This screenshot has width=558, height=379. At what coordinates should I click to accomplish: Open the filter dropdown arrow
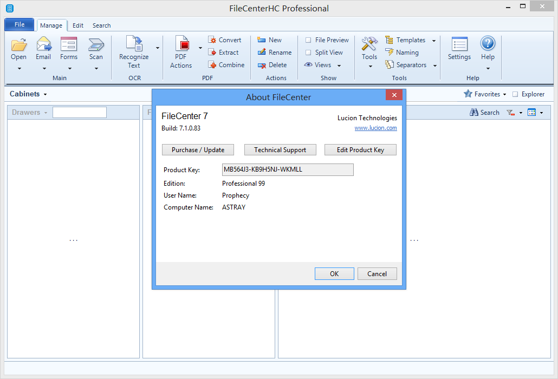(521, 113)
